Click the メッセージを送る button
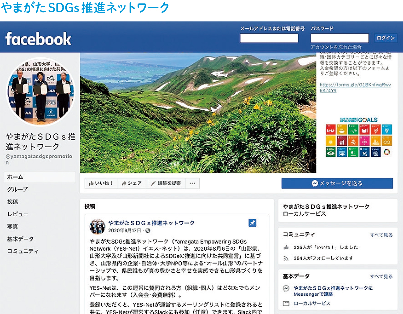Viewport: 403px width, 314px height. point(337,183)
